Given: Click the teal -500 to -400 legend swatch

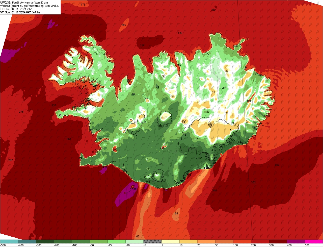Looking at the screenshot, I should (9, 241).
